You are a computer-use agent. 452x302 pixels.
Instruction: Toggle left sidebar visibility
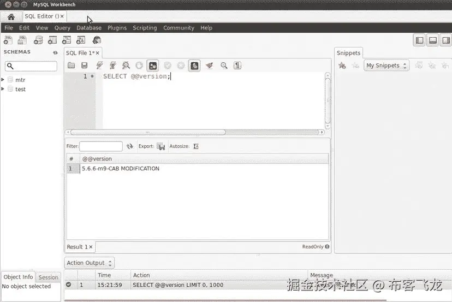coord(419,40)
